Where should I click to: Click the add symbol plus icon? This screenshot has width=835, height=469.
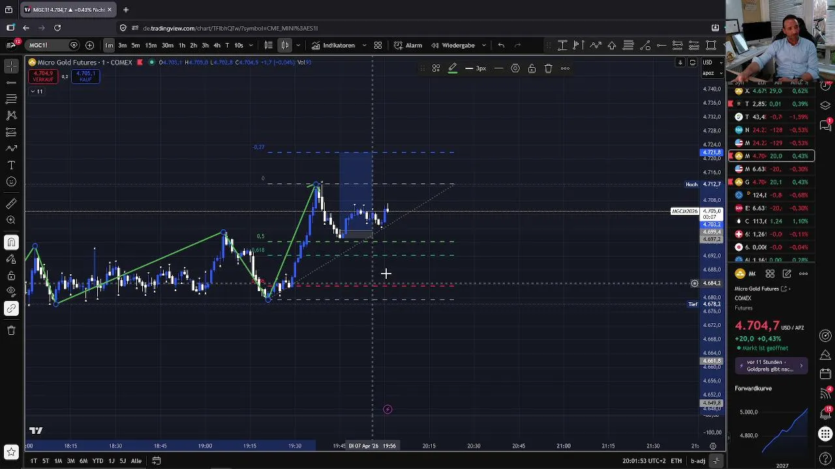pos(89,45)
